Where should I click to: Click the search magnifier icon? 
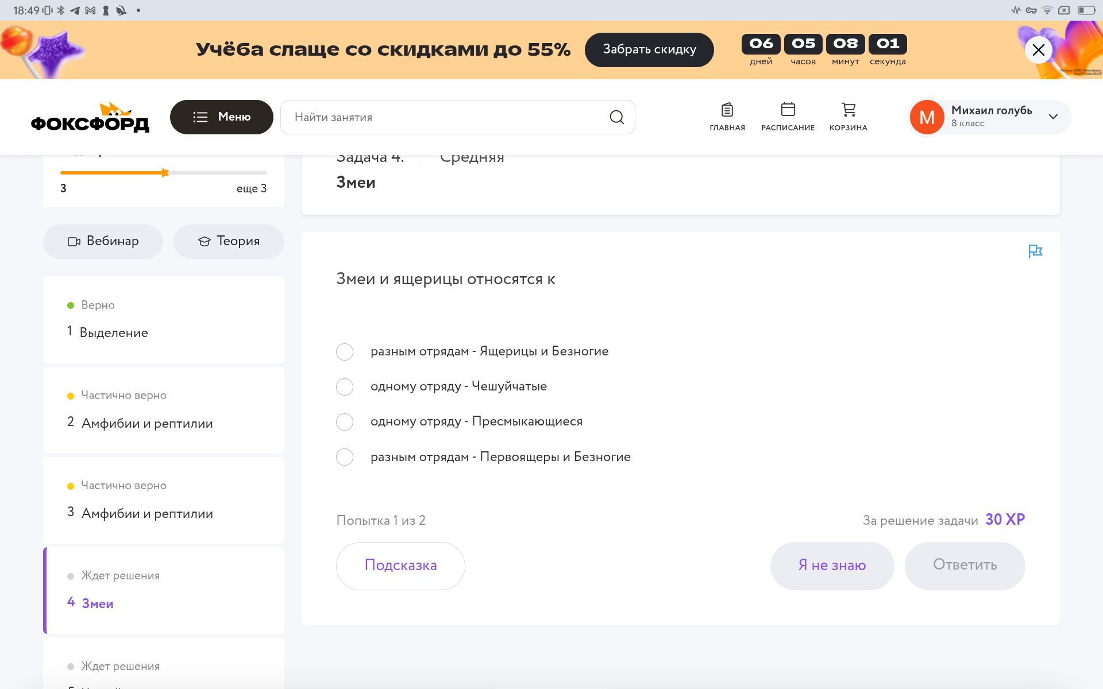pyautogui.click(x=616, y=117)
